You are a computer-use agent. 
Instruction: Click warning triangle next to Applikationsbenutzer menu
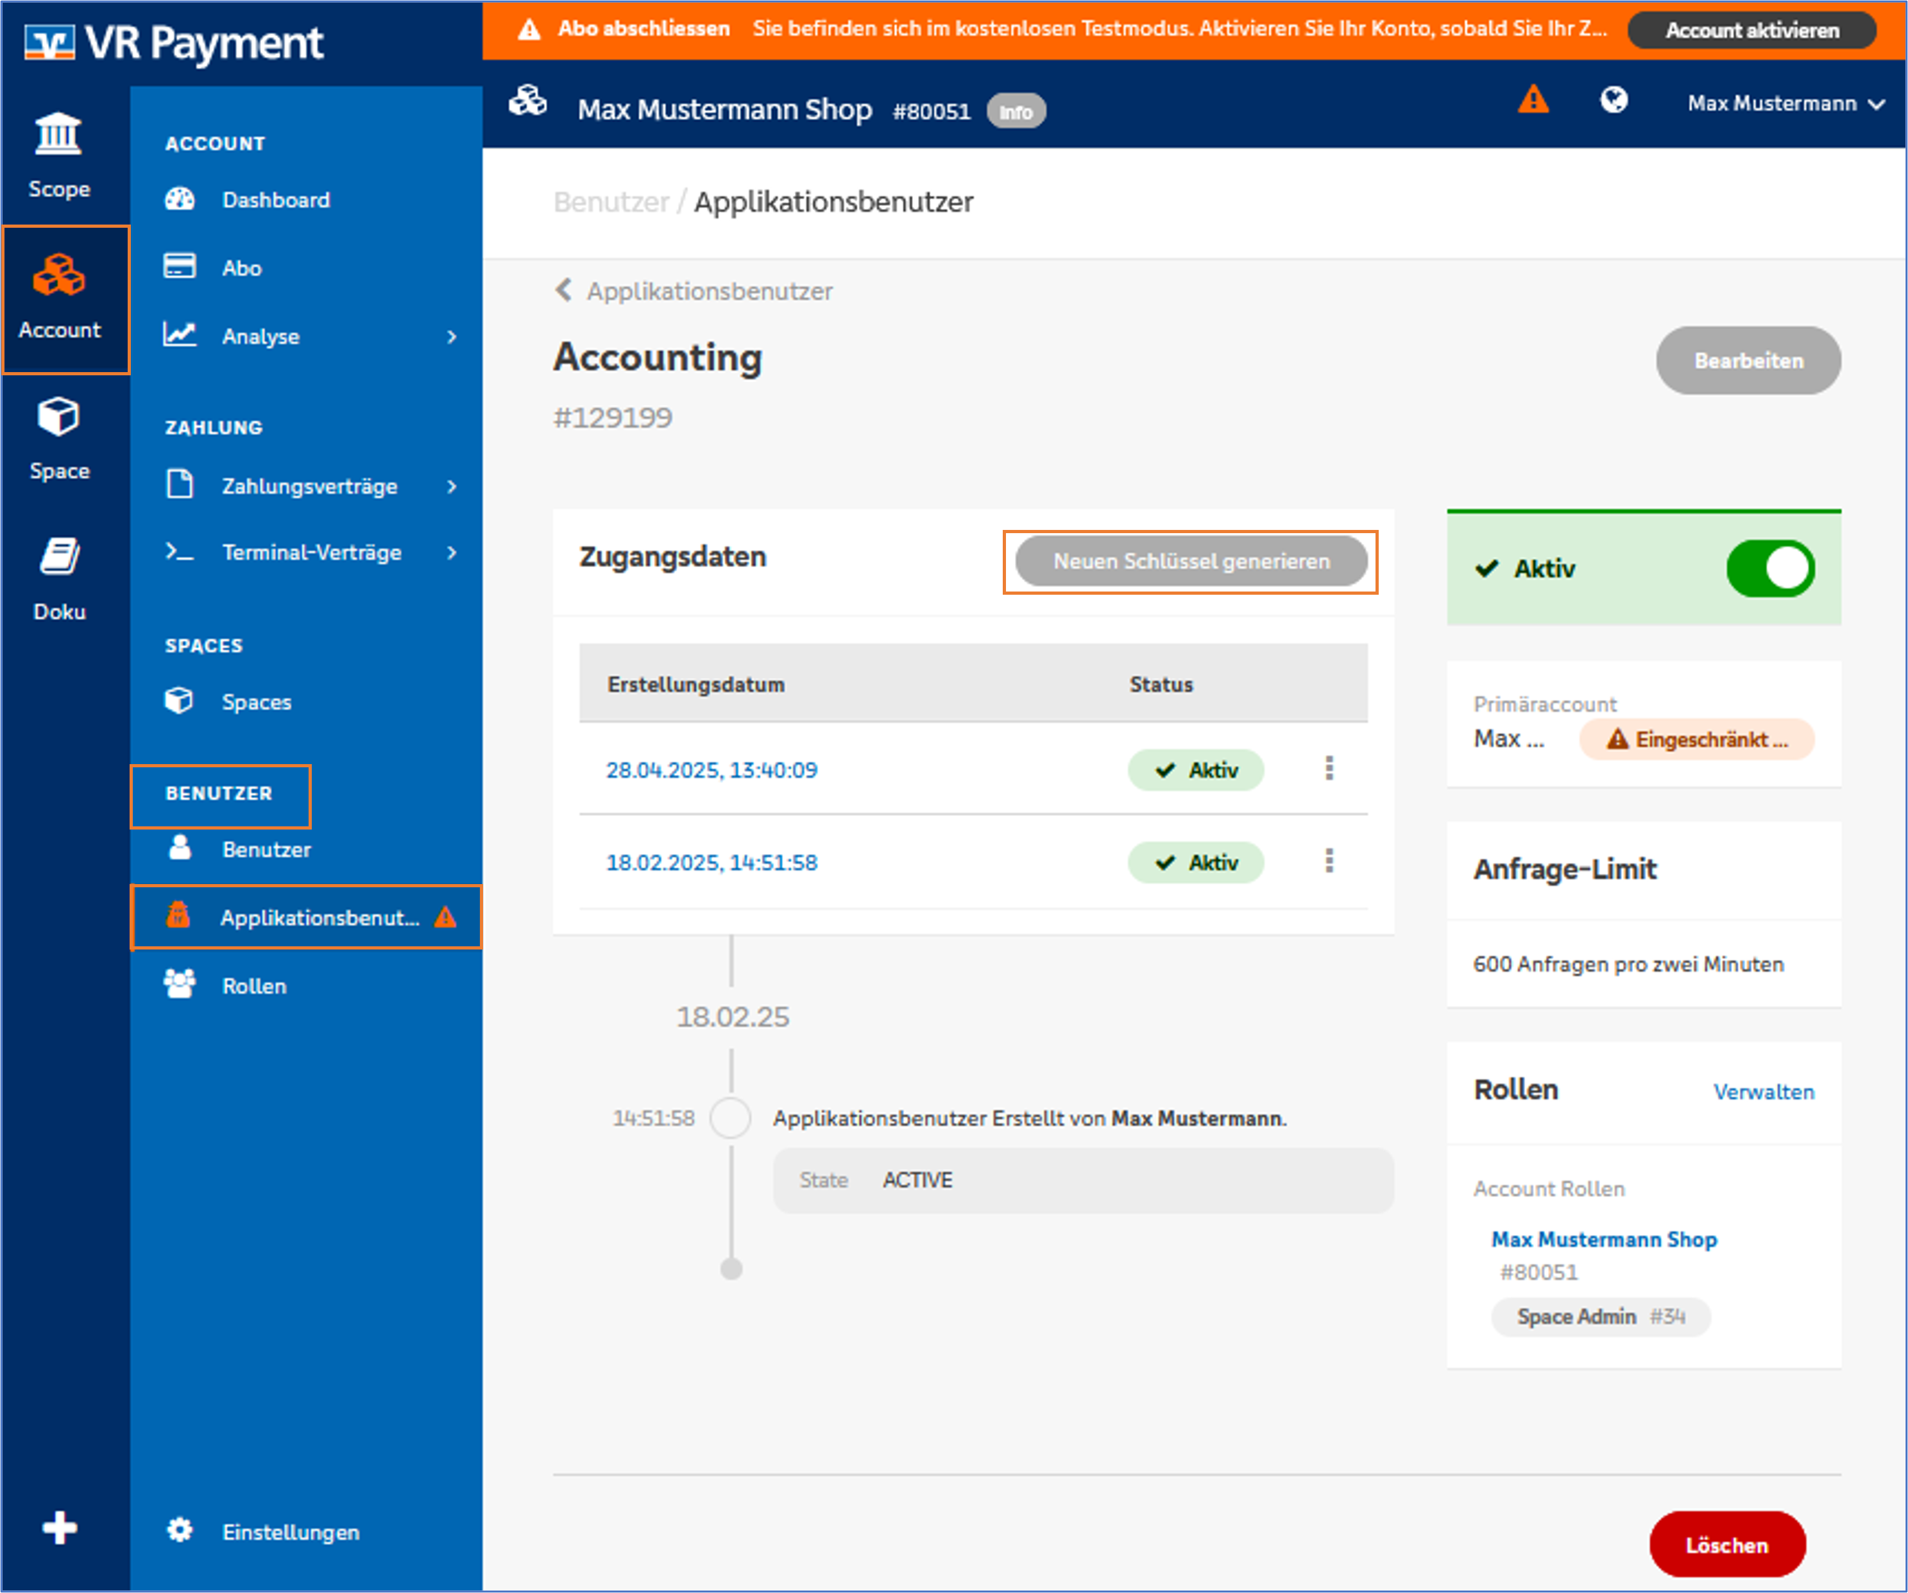pyautogui.click(x=445, y=917)
